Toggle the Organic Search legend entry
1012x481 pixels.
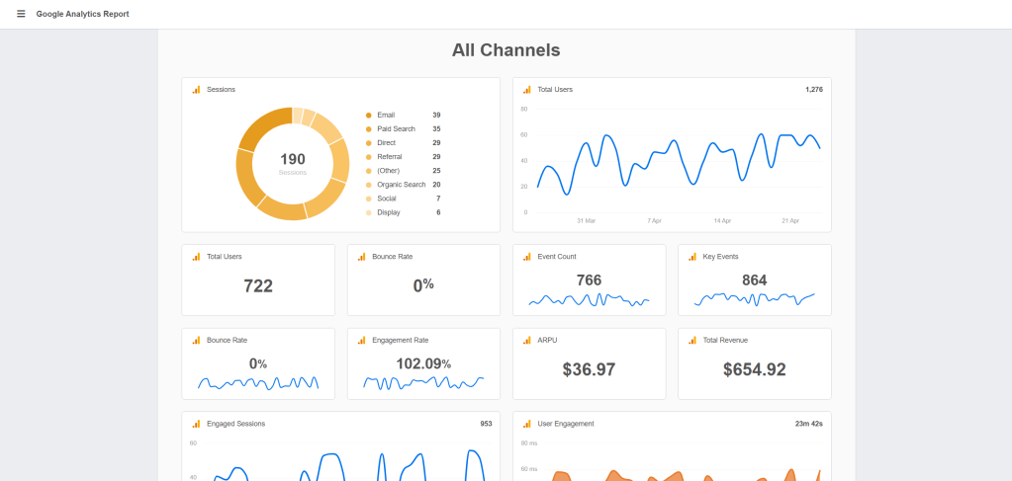(401, 185)
